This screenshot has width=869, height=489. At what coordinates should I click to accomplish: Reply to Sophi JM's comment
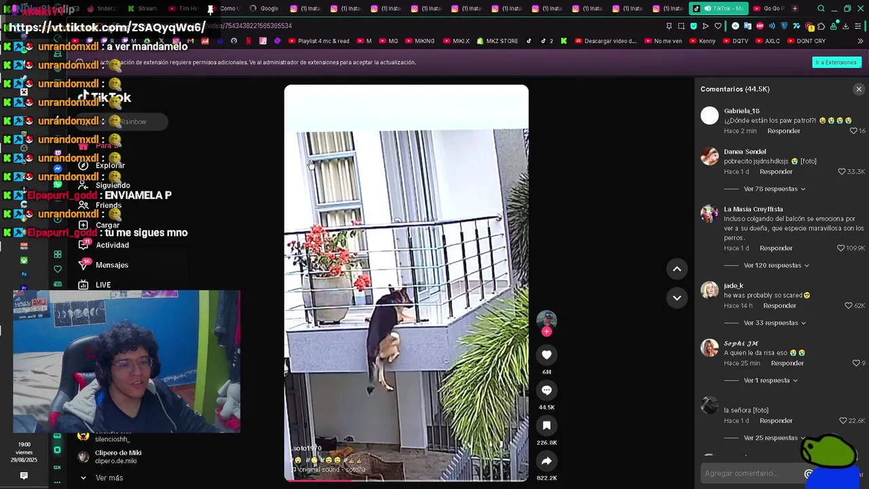click(787, 363)
